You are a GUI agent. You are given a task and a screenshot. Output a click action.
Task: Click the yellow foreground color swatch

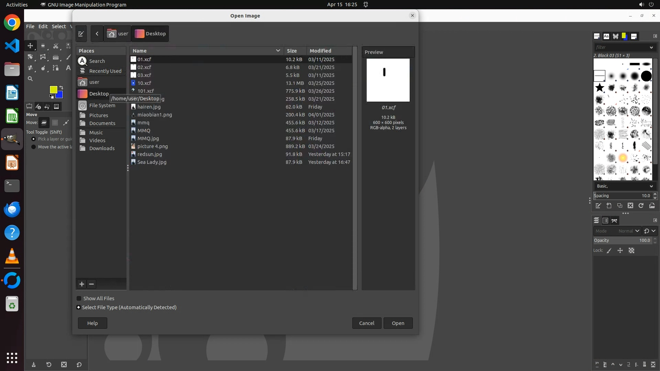coord(53,90)
